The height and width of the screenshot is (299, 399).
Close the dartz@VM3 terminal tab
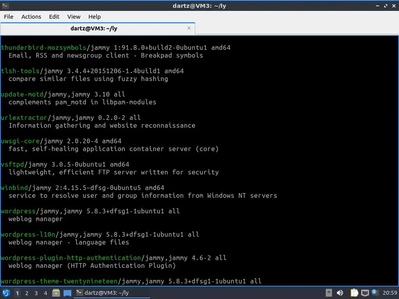point(189,28)
